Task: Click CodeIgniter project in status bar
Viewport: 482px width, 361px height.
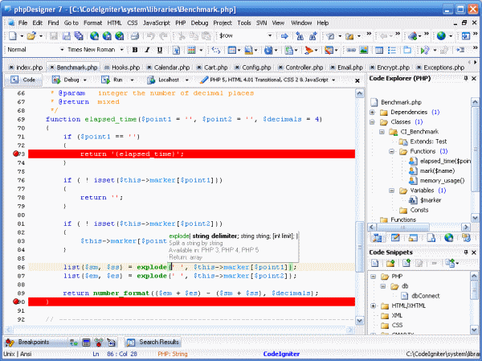Action: click(x=281, y=354)
